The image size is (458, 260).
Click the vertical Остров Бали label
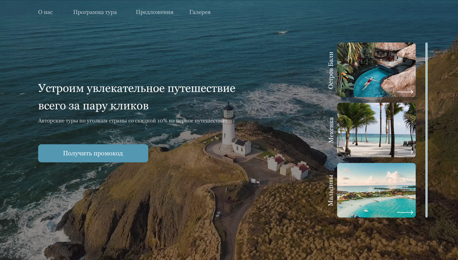pyautogui.click(x=331, y=70)
